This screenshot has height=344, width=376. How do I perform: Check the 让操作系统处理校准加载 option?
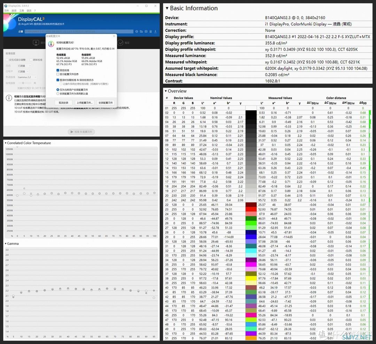click(x=61, y=84)
